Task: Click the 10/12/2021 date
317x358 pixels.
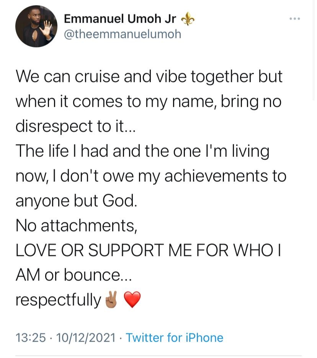Action: click(86, 338)
